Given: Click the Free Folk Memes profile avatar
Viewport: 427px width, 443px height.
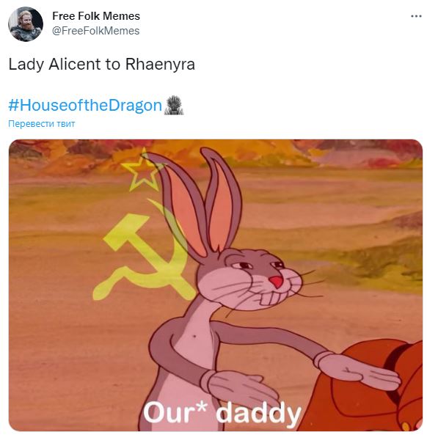Looking at the screenshot, I should [x=26, y=24].
